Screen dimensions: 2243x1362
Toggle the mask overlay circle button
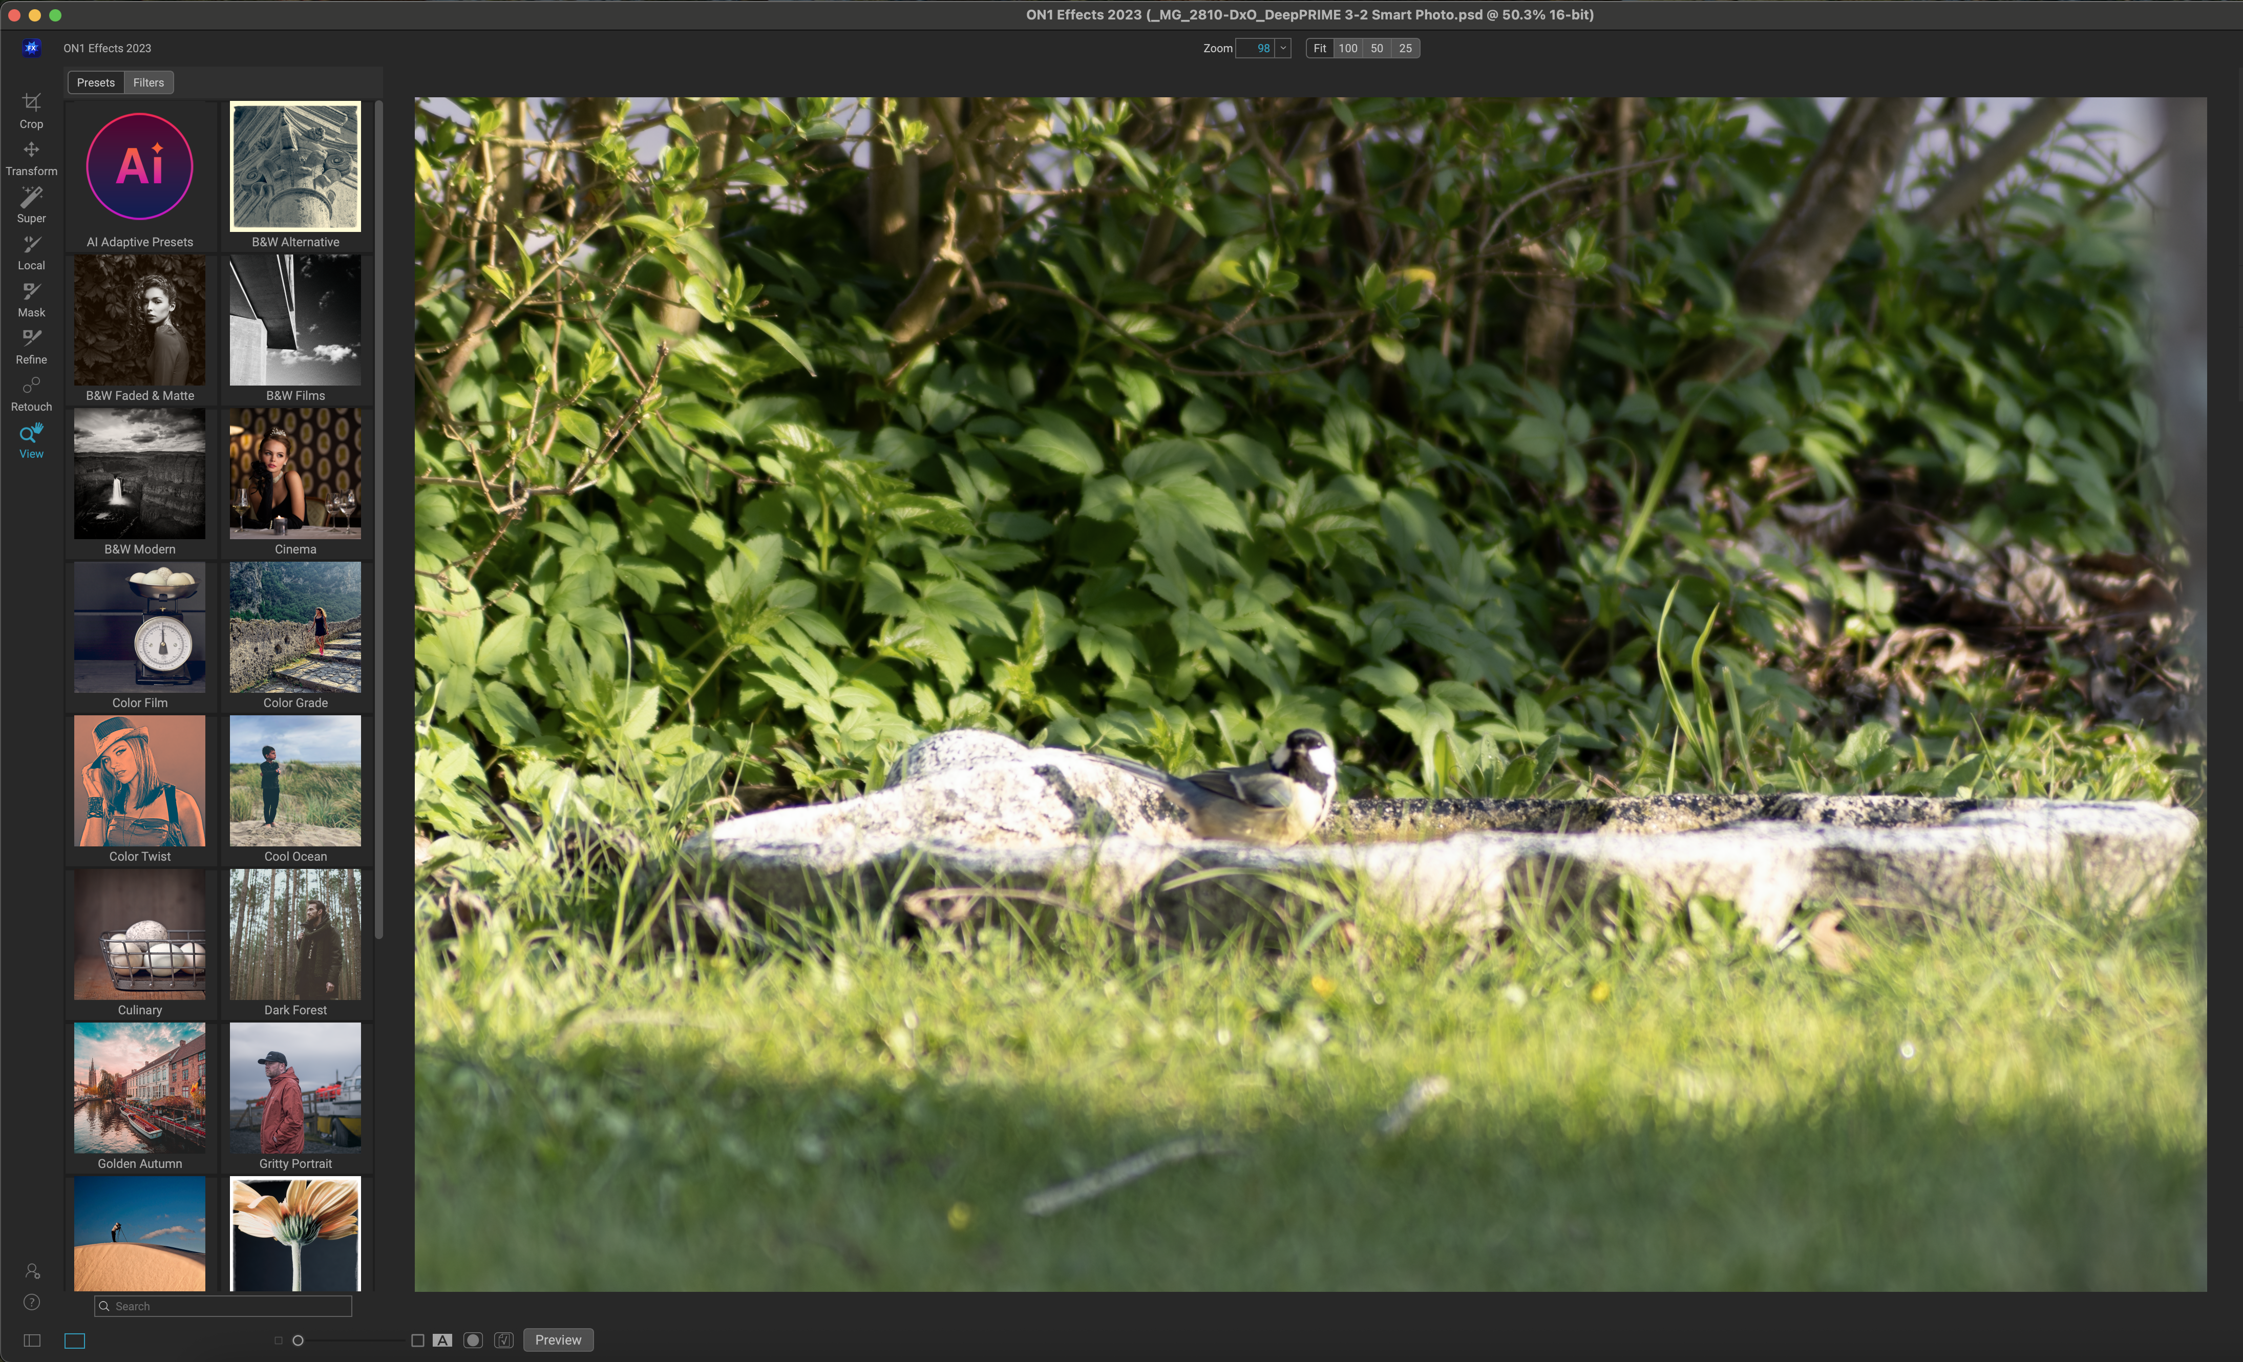[x=473, y=1340]
